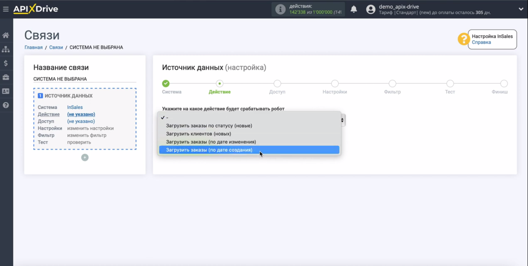The image size is (528, 266).
Task: Open the InSales system link
Action: pyautogui.click(x=75, y=107)
